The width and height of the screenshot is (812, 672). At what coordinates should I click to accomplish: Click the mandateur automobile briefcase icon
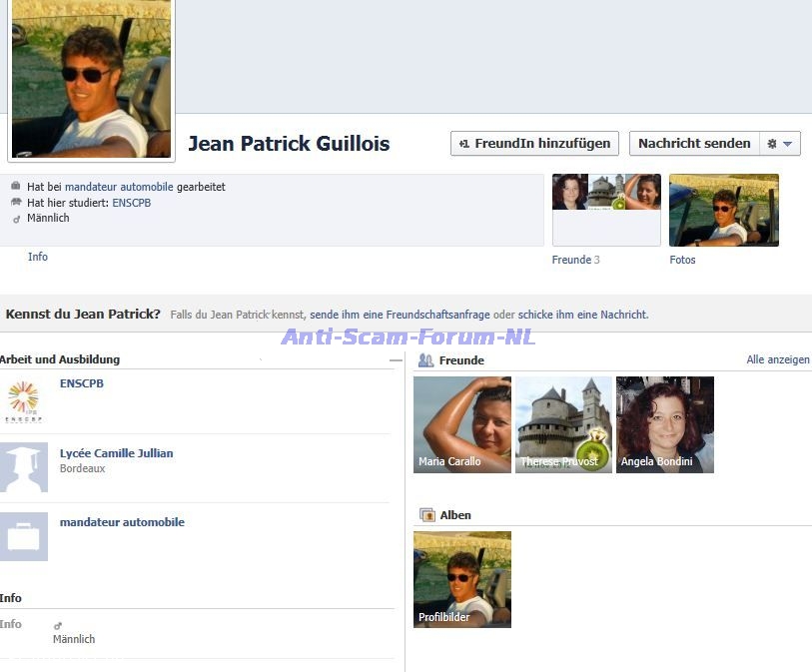click(23, 537)
